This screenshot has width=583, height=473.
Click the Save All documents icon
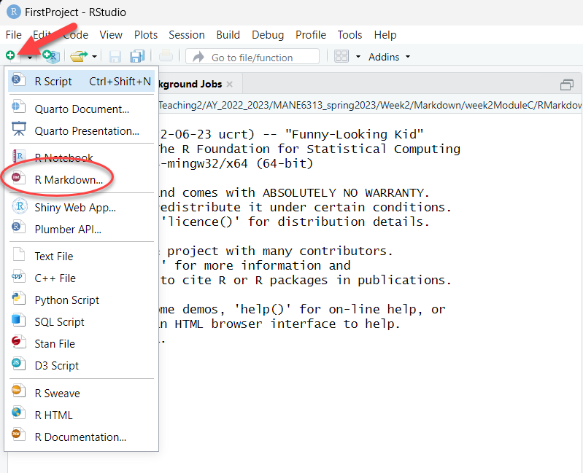pos(137,56)
